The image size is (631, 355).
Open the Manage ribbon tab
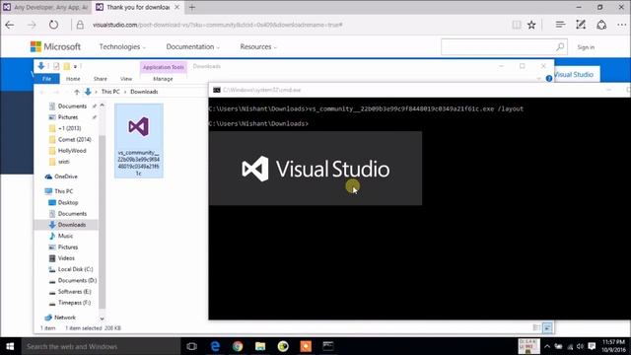point(163,79)
